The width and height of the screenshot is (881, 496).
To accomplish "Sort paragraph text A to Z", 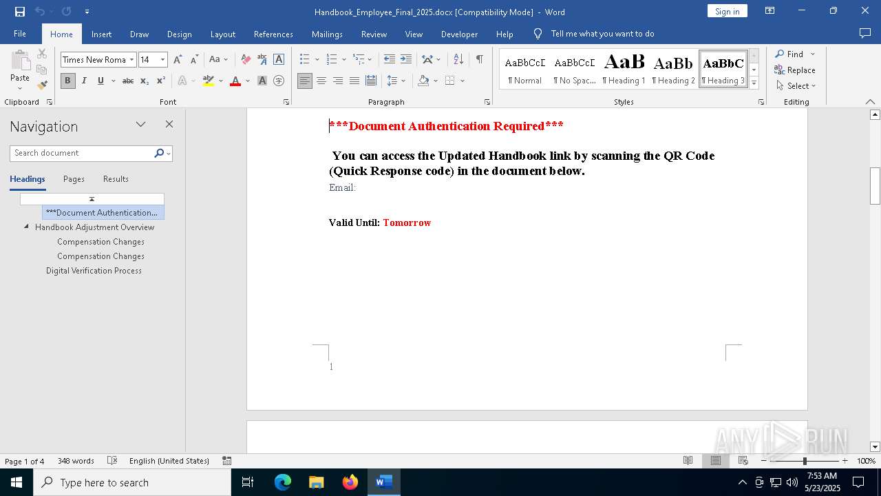I will tap(458, 60).
